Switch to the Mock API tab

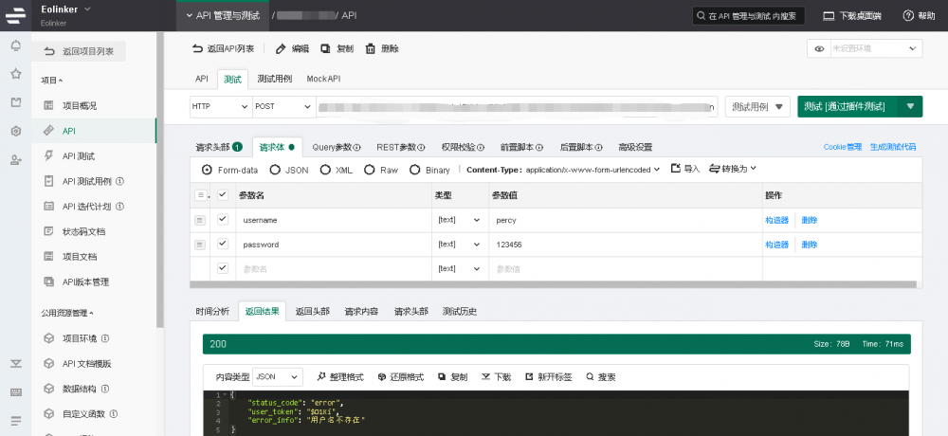coord(323,79)
